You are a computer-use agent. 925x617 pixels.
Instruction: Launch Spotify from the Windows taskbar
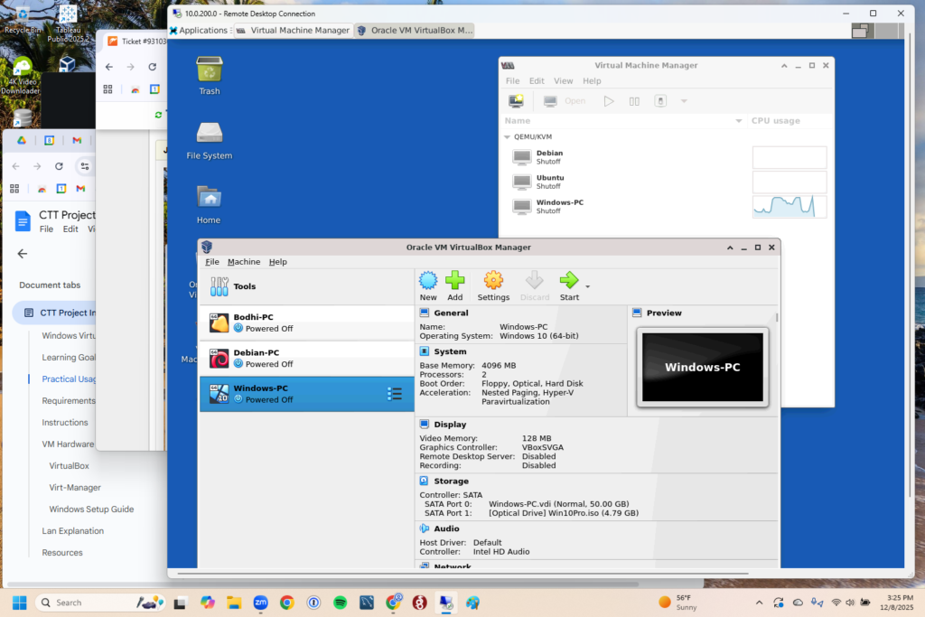pos(341,603)
